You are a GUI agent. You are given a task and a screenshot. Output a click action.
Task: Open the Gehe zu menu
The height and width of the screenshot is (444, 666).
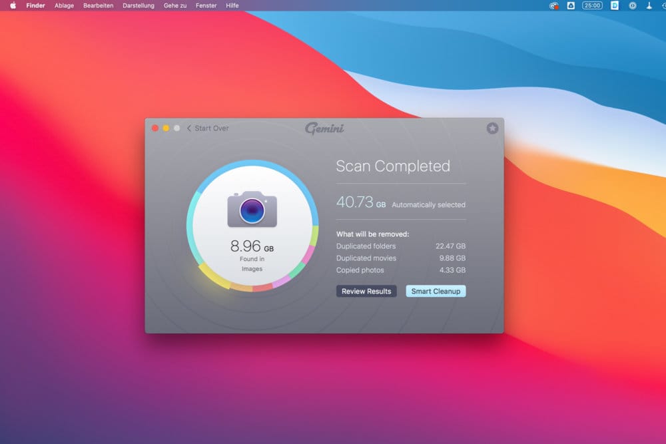pos(175,5)
